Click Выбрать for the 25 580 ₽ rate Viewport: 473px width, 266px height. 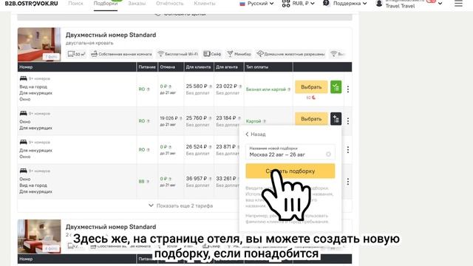click(x=311, y=87)
